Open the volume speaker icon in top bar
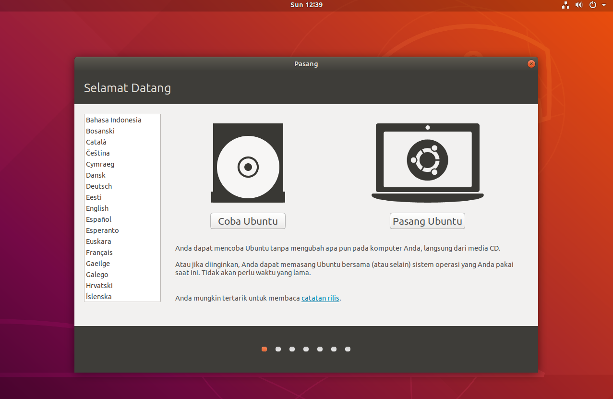The width and height of the screenshot is (613, 399). [579, 5]
